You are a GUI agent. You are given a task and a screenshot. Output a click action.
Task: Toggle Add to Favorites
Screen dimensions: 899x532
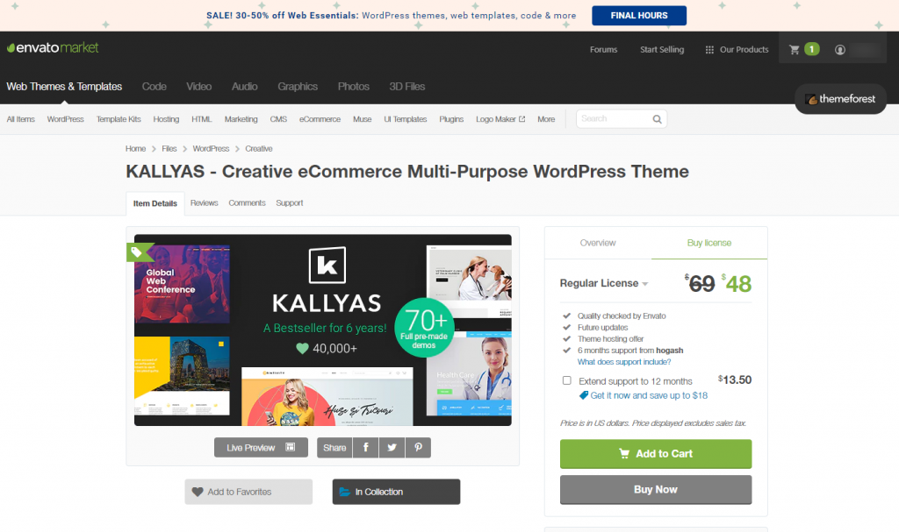coord(248,492)
